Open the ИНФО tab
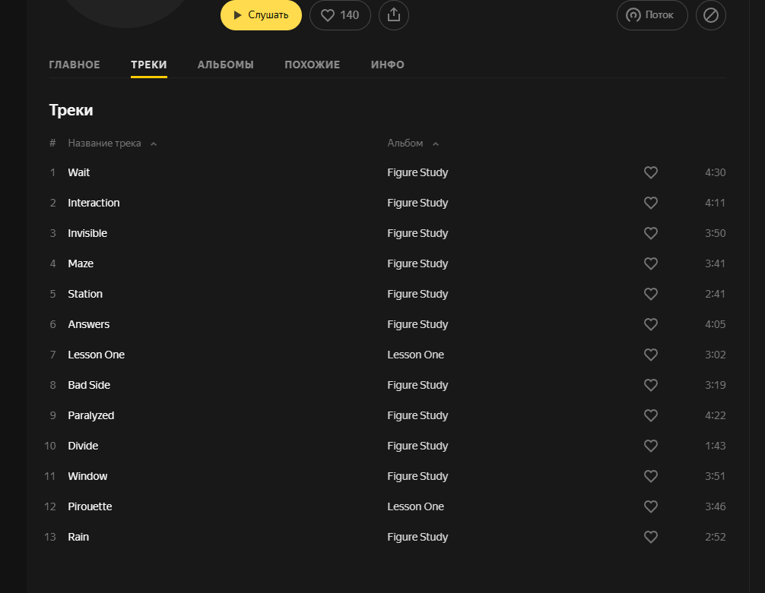The height and width of the screenshot is (593, 765). (x=387, y=65)
